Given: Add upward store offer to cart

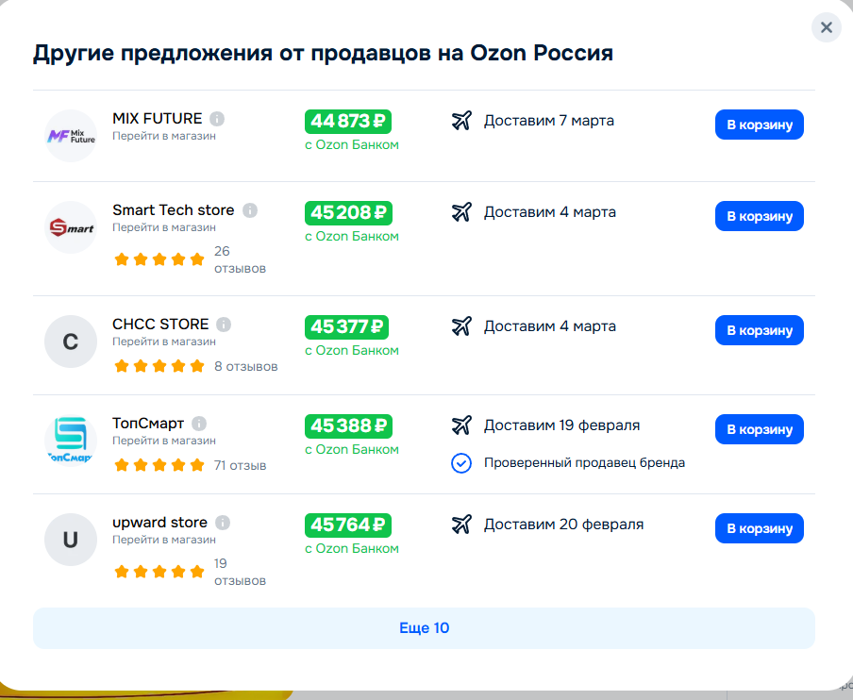Looking at the screenshot, I should (759, 528).
